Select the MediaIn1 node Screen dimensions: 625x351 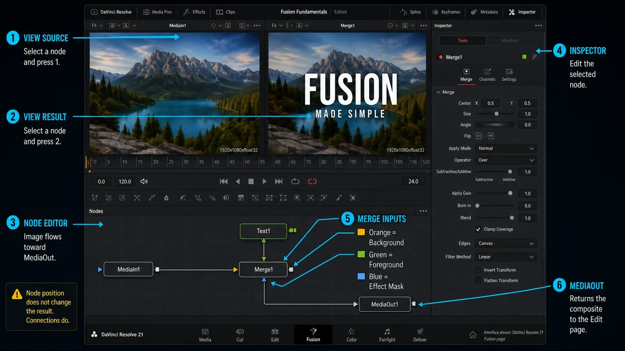(x=129, y=269)
